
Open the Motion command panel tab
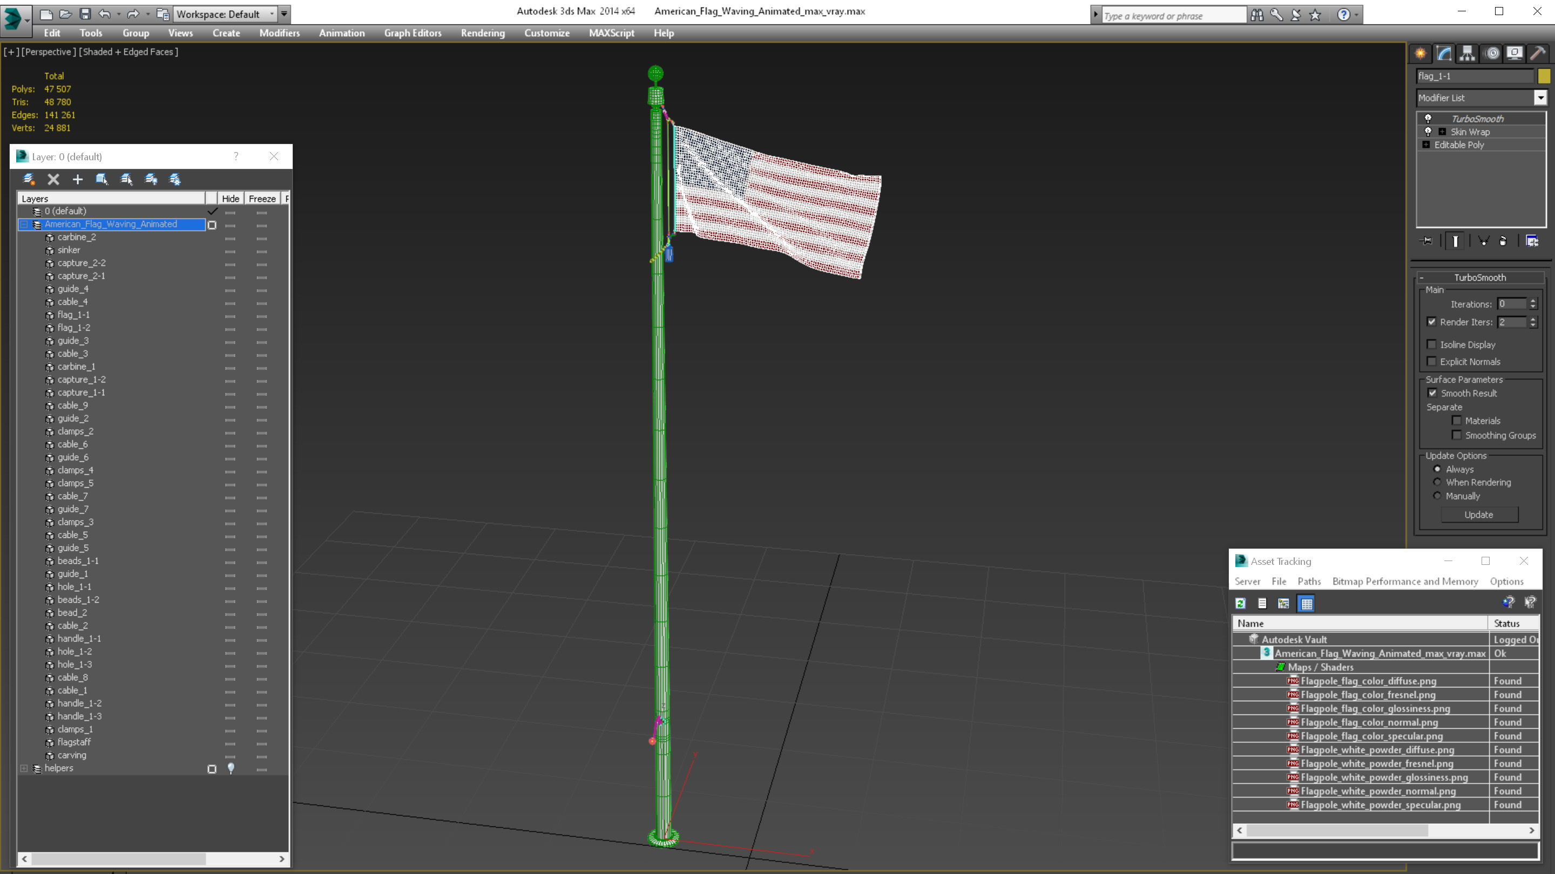point(1492,54)
